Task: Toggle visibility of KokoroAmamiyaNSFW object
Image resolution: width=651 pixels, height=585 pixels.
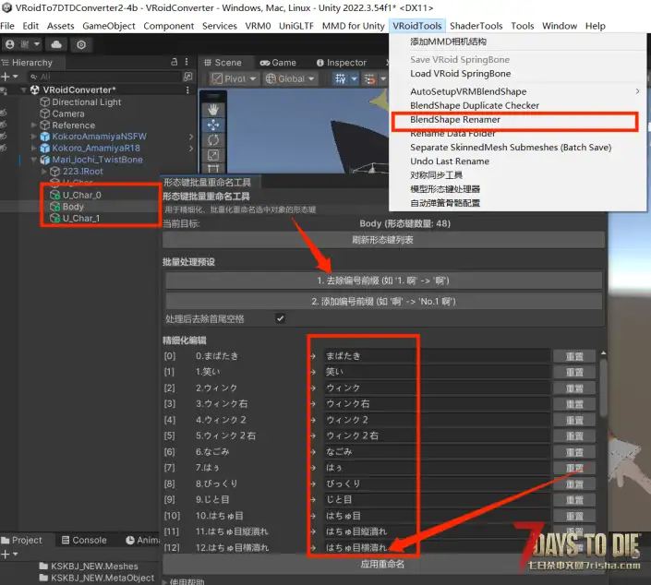Action: pyautogui.click(x=6, y=137)
